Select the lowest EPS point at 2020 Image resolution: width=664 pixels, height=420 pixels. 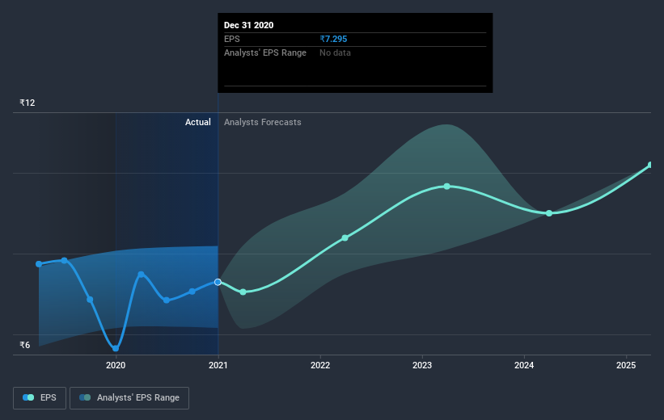pyautogui.click(x=116, y=349)
